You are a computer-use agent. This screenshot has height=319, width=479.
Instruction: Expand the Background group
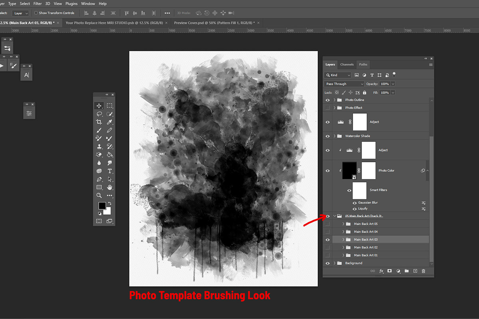coord(335,263)
